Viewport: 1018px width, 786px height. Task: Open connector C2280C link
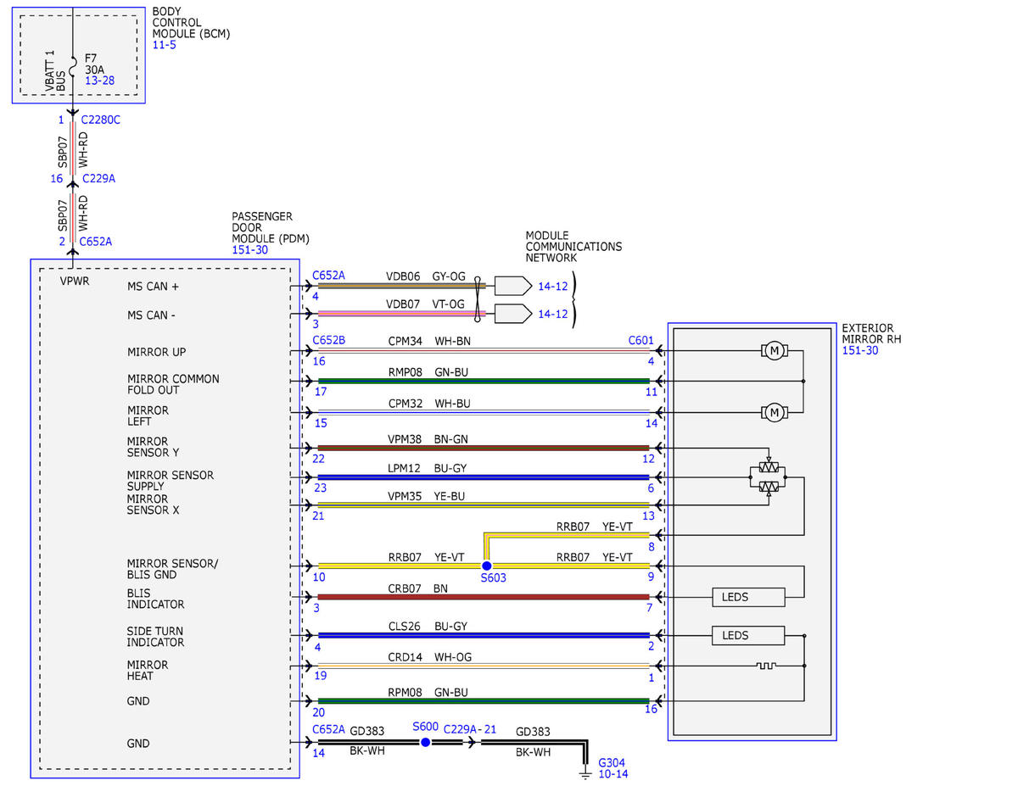pos(101,120)
